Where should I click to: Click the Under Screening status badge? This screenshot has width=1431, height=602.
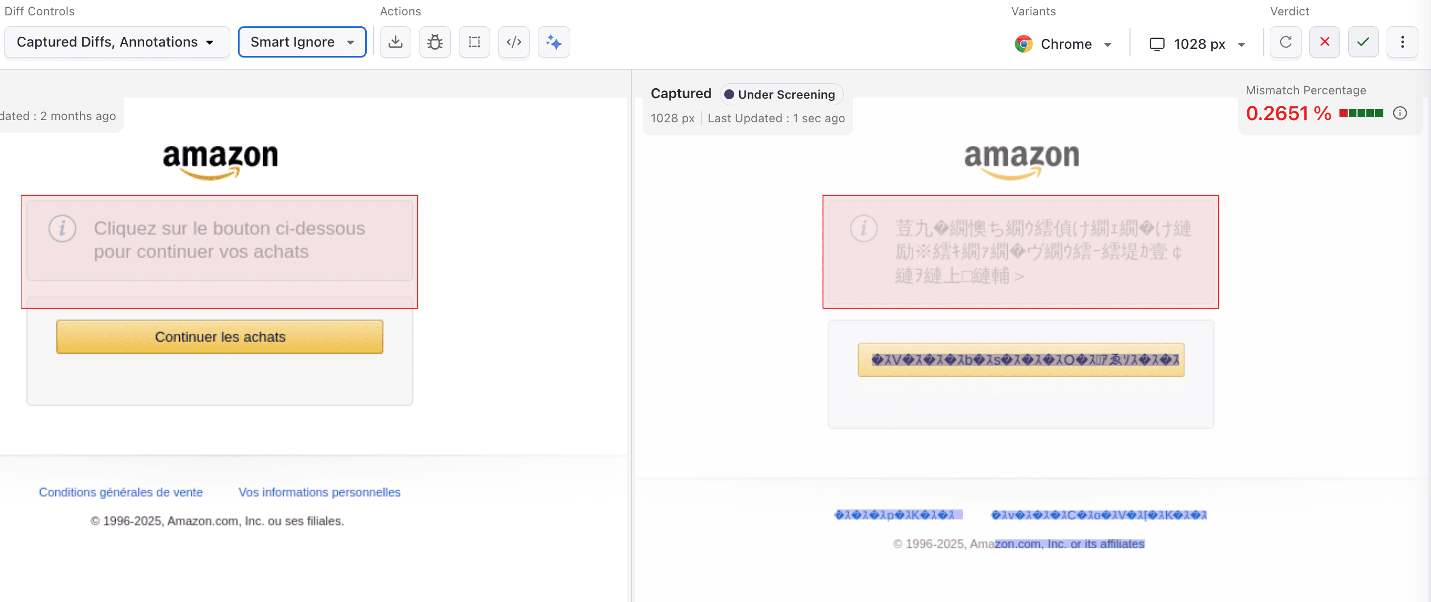[781, 94]
